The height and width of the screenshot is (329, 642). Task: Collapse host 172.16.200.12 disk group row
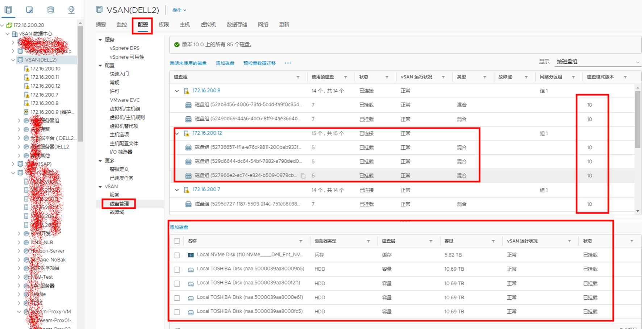click(x=177, y=133)
